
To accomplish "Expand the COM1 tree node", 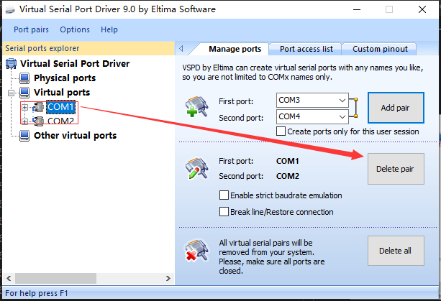I will click(x=24, y=107).
